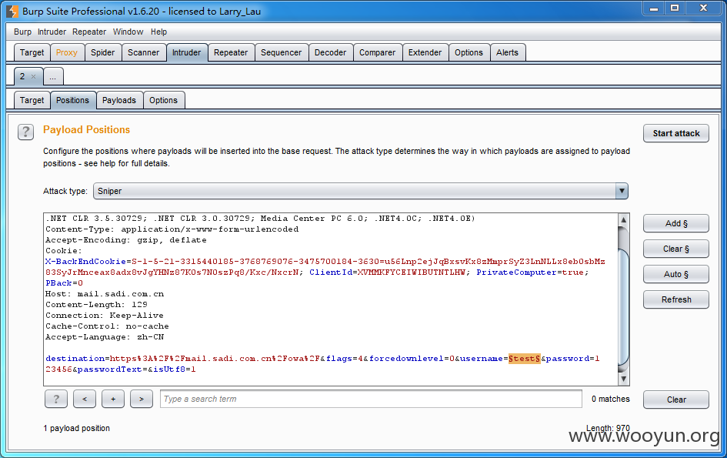727x458 pixels.
Task: Go to next search match arrow
Action: tap(142, 399)
